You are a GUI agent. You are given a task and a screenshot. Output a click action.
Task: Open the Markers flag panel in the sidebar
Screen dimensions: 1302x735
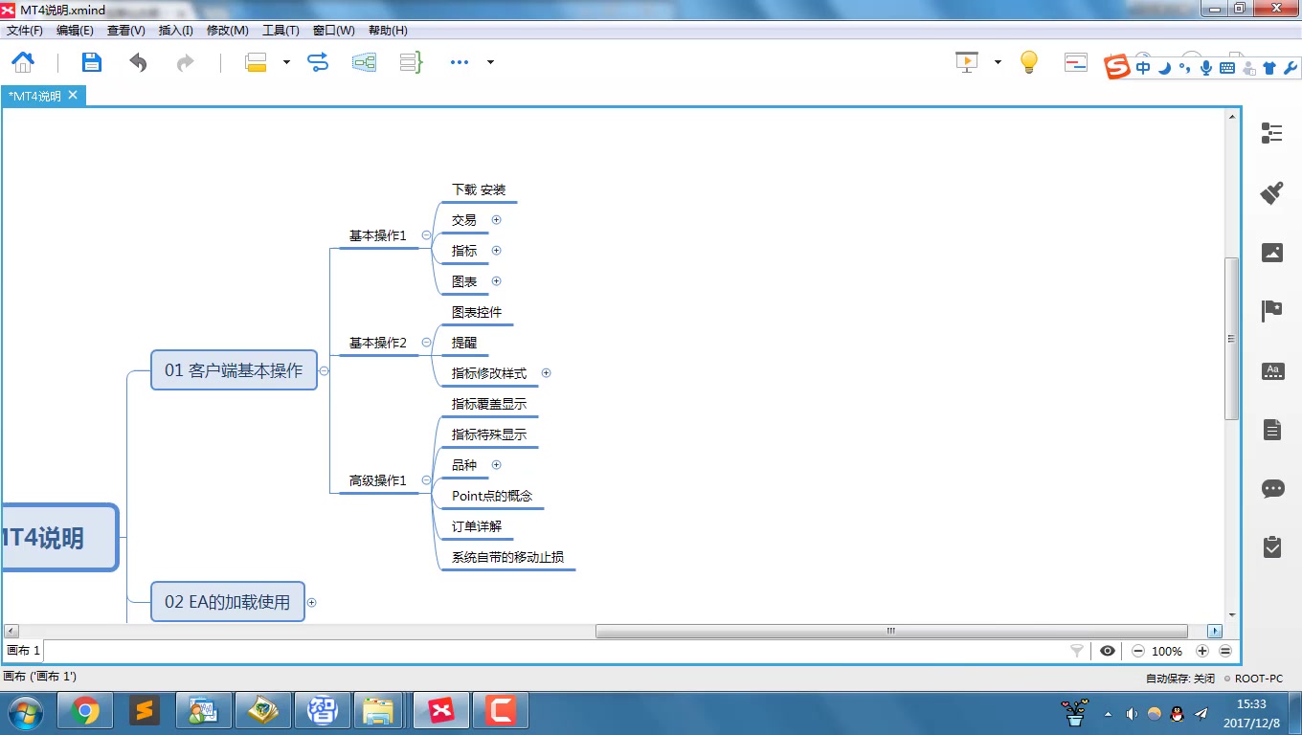coord(1272,311)
